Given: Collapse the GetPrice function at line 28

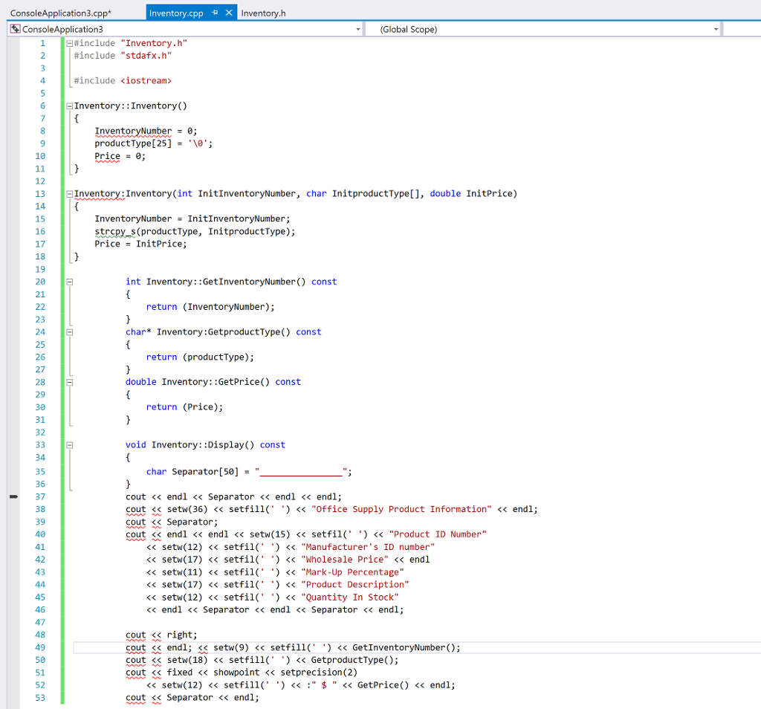Looking at the screenshot, I should pyautogui.click(x=69, y=382).
